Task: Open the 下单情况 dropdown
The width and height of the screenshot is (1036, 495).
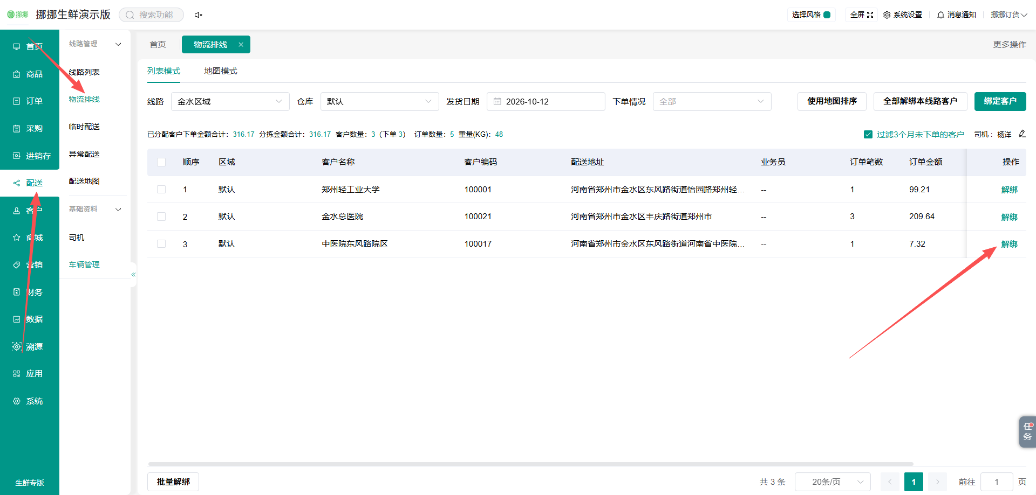Action: point(712,102)
